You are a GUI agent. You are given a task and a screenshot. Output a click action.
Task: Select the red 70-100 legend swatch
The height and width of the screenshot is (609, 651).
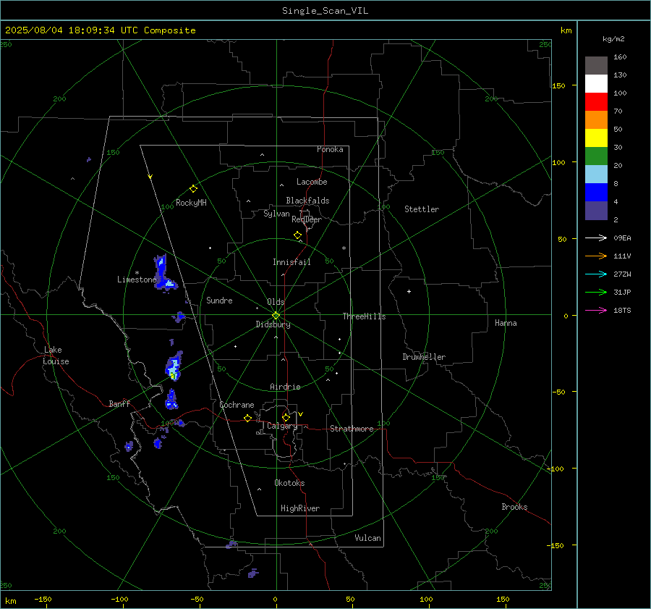coord(596,102)
